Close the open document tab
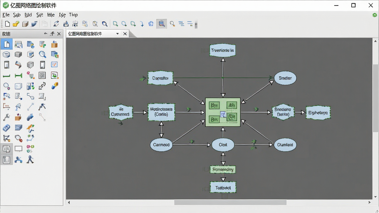Viewport: 379px width, 213px height. tap(125, 34)
